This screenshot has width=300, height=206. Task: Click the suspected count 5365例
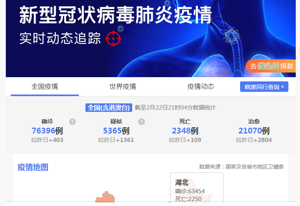click(116, 131)
